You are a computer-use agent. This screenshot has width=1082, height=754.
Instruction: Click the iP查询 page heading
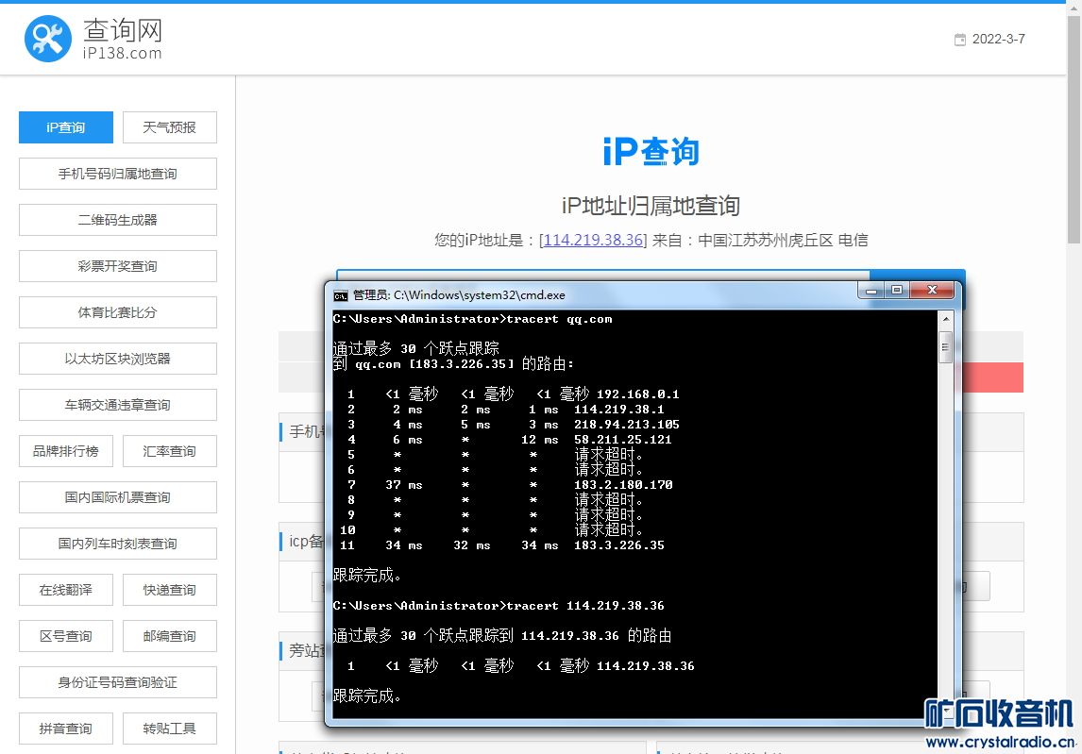tap(651, 152)
